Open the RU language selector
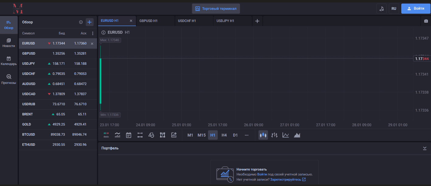Viewport: 431px width, 186px height. pos(394,9)
